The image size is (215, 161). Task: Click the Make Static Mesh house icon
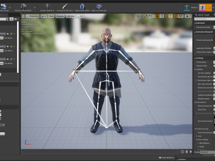click(x=82, y=6)
